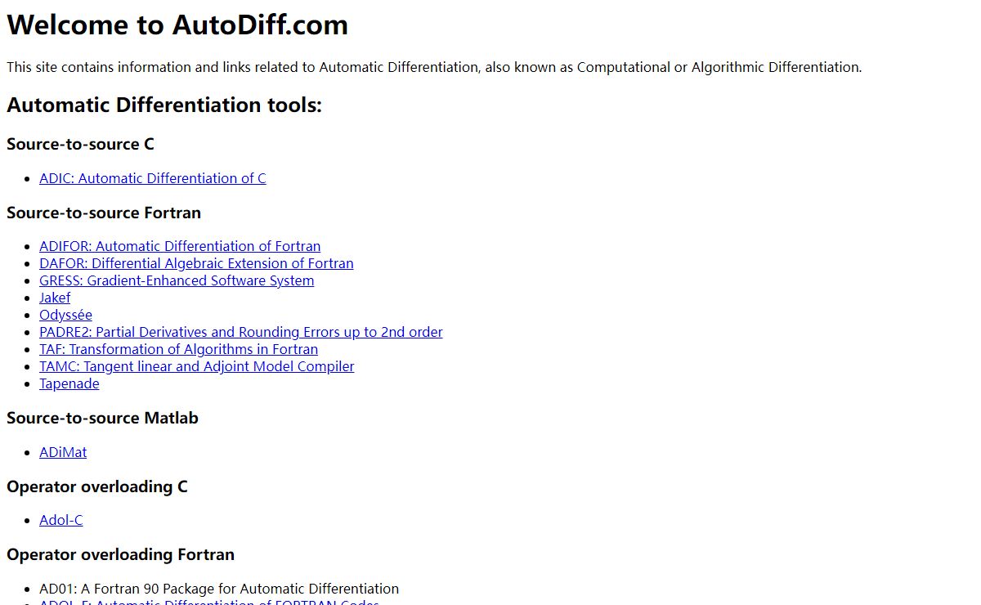
Task: Follow TAF: Transformation of Algorithms in Fortran
Action: pos(179,349)
